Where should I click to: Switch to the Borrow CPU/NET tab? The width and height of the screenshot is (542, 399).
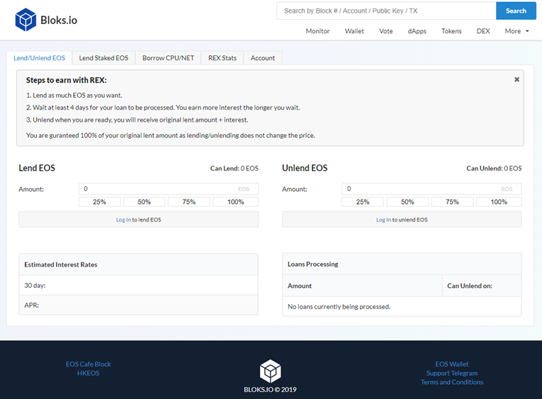[x=169, y=58]
